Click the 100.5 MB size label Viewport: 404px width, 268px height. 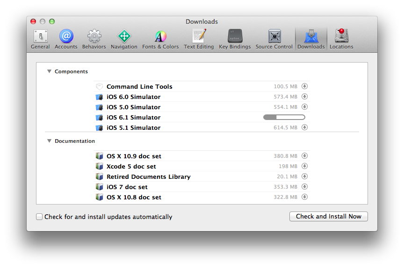click(286, 86)
